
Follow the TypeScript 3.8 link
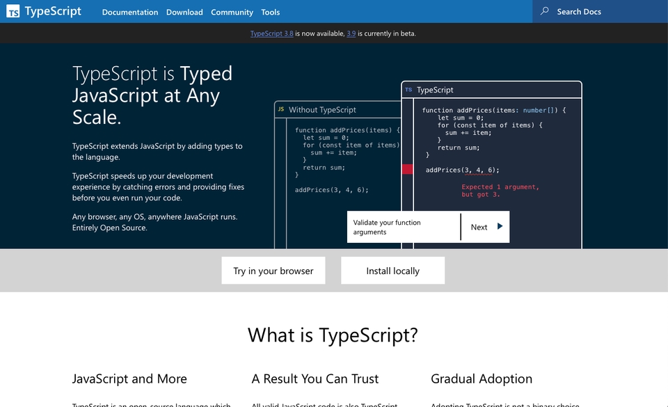[x=272, y=33]
